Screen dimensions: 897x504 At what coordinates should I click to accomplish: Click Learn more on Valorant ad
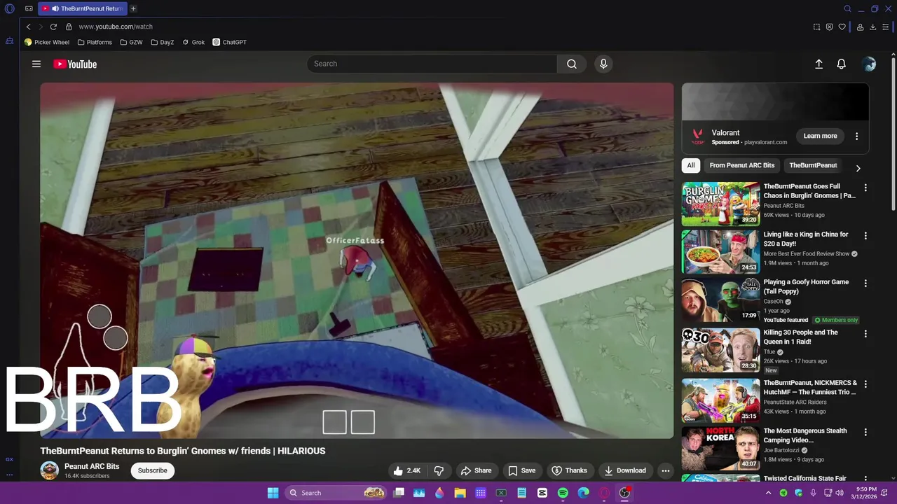coord(820,136)
